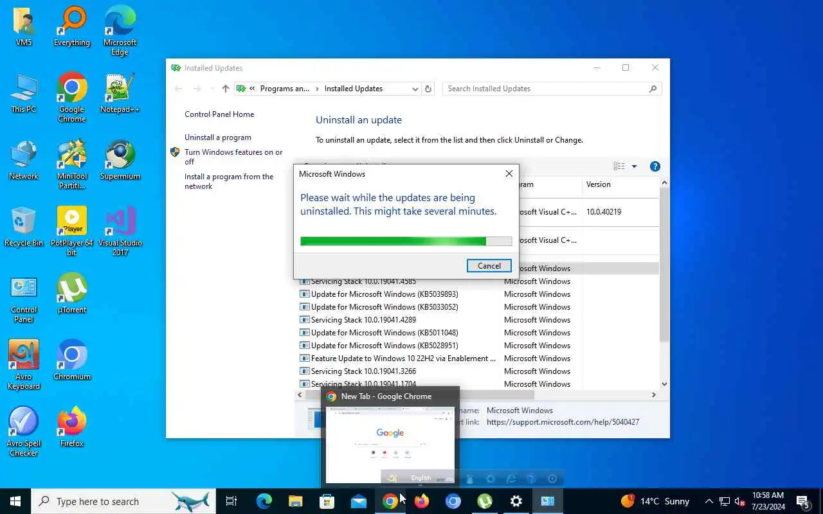Open the Everything search desktop icon
823x514 pixels.
[72, 28]
